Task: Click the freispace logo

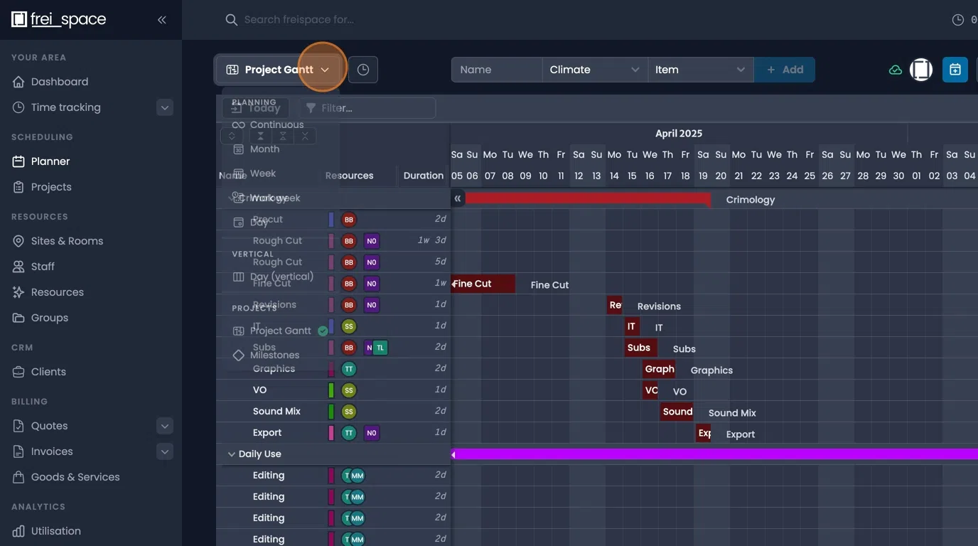Action: point(58,18)
